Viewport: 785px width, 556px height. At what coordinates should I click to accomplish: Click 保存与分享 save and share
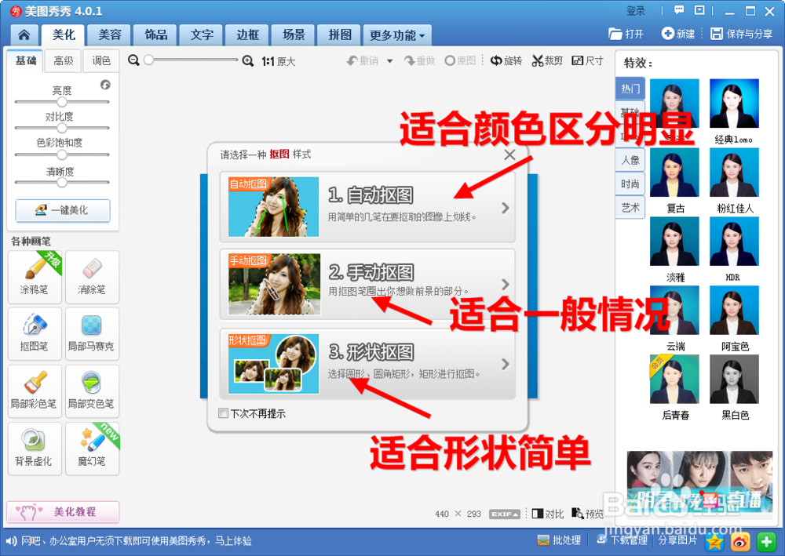(742, 34)
